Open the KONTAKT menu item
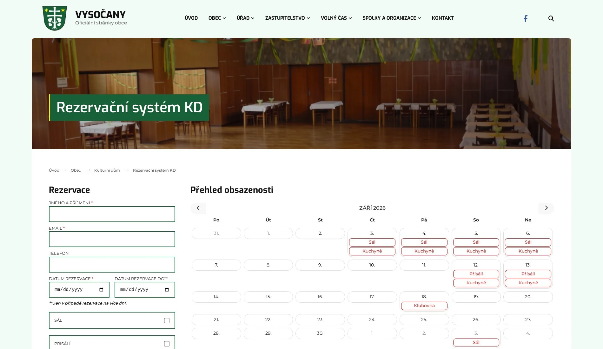The height and width of the screenshot is (349, 603). click(x=443, y=18)
